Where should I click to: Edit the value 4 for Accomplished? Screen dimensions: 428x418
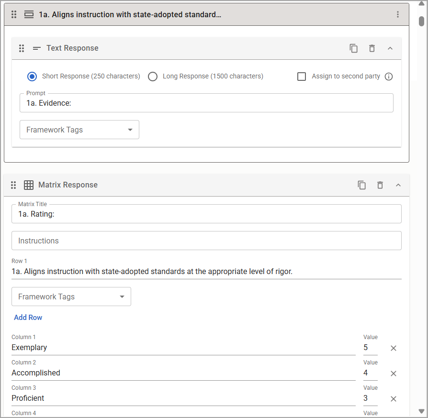tap(371, 373)
